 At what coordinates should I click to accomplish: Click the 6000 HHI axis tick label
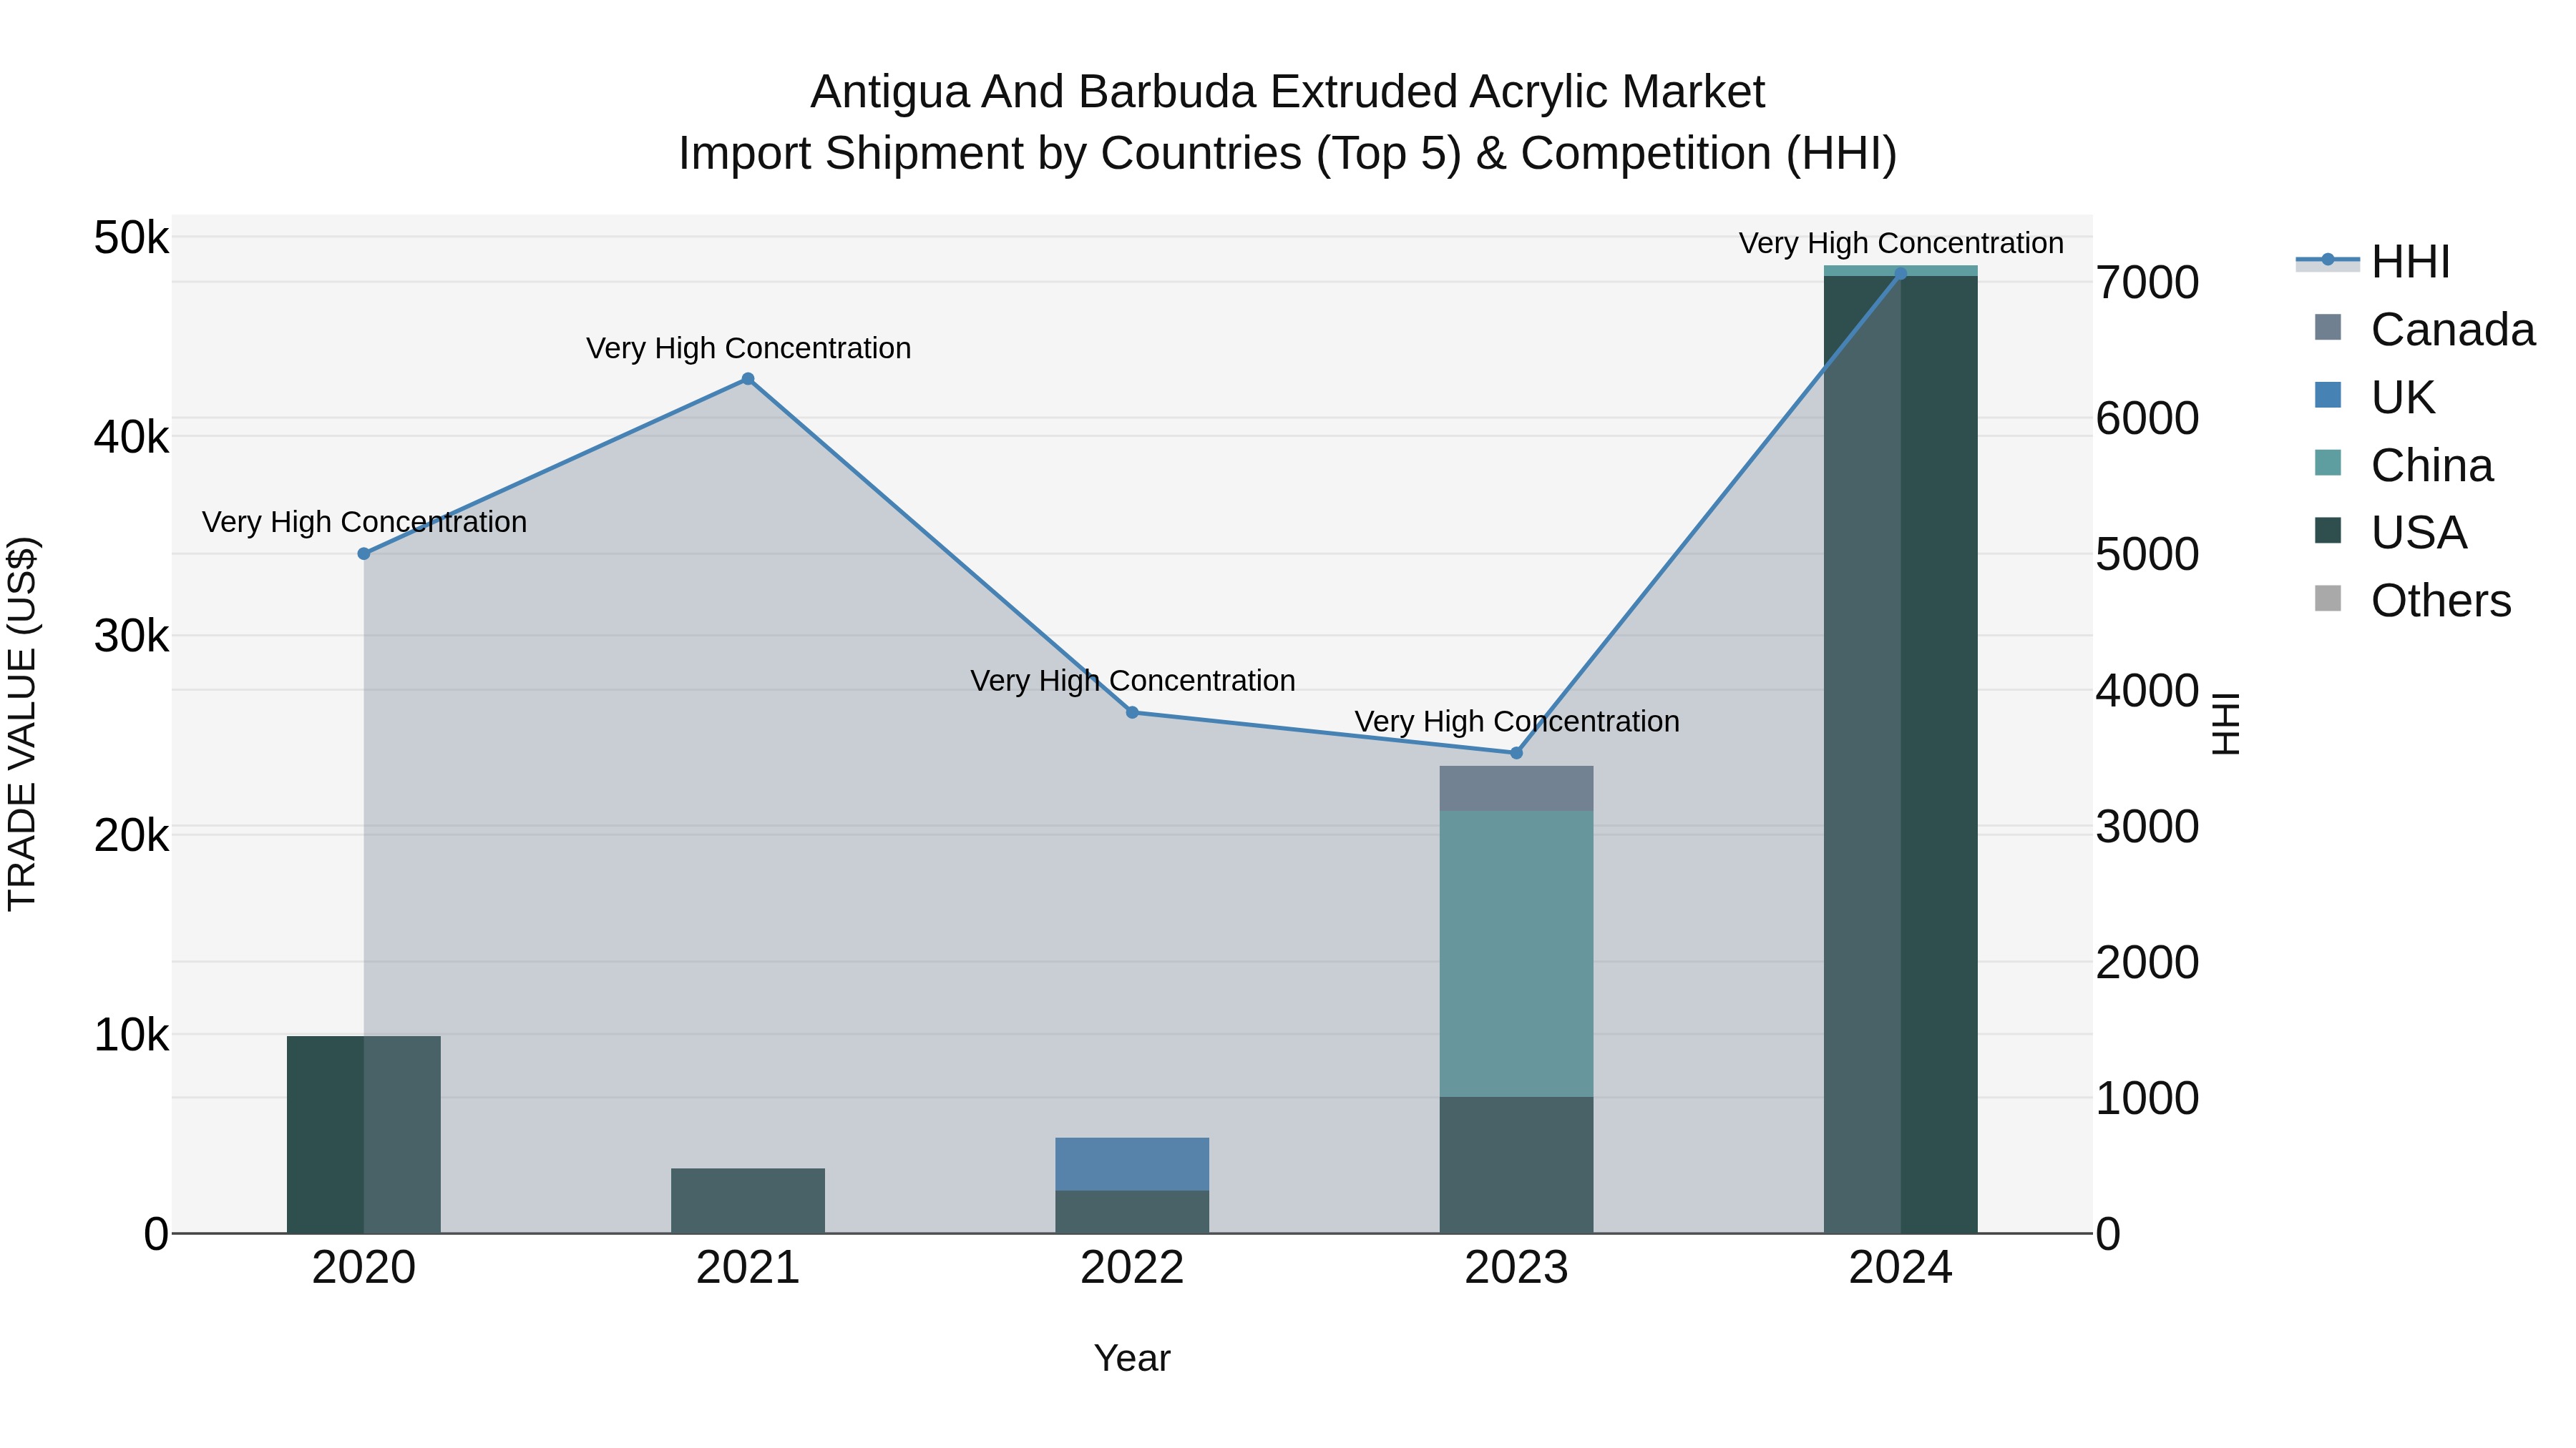[x=2147, y=418]
